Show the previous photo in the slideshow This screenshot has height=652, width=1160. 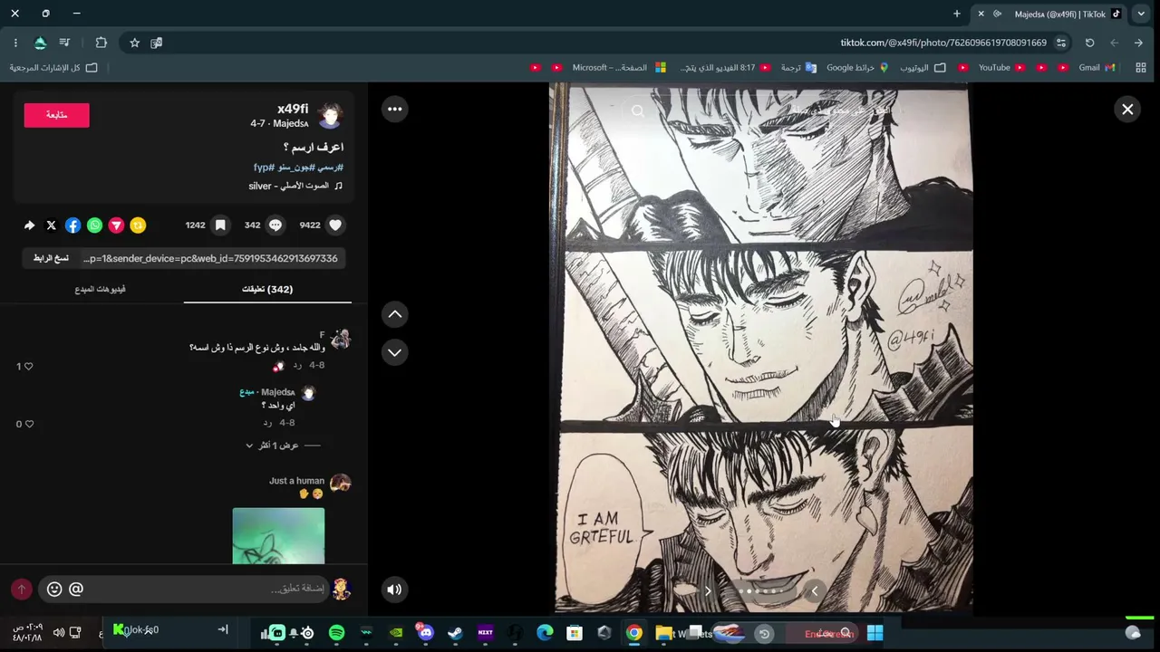(814, 591)
